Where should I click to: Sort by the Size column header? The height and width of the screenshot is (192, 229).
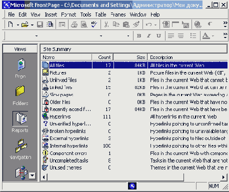(130, 57)
